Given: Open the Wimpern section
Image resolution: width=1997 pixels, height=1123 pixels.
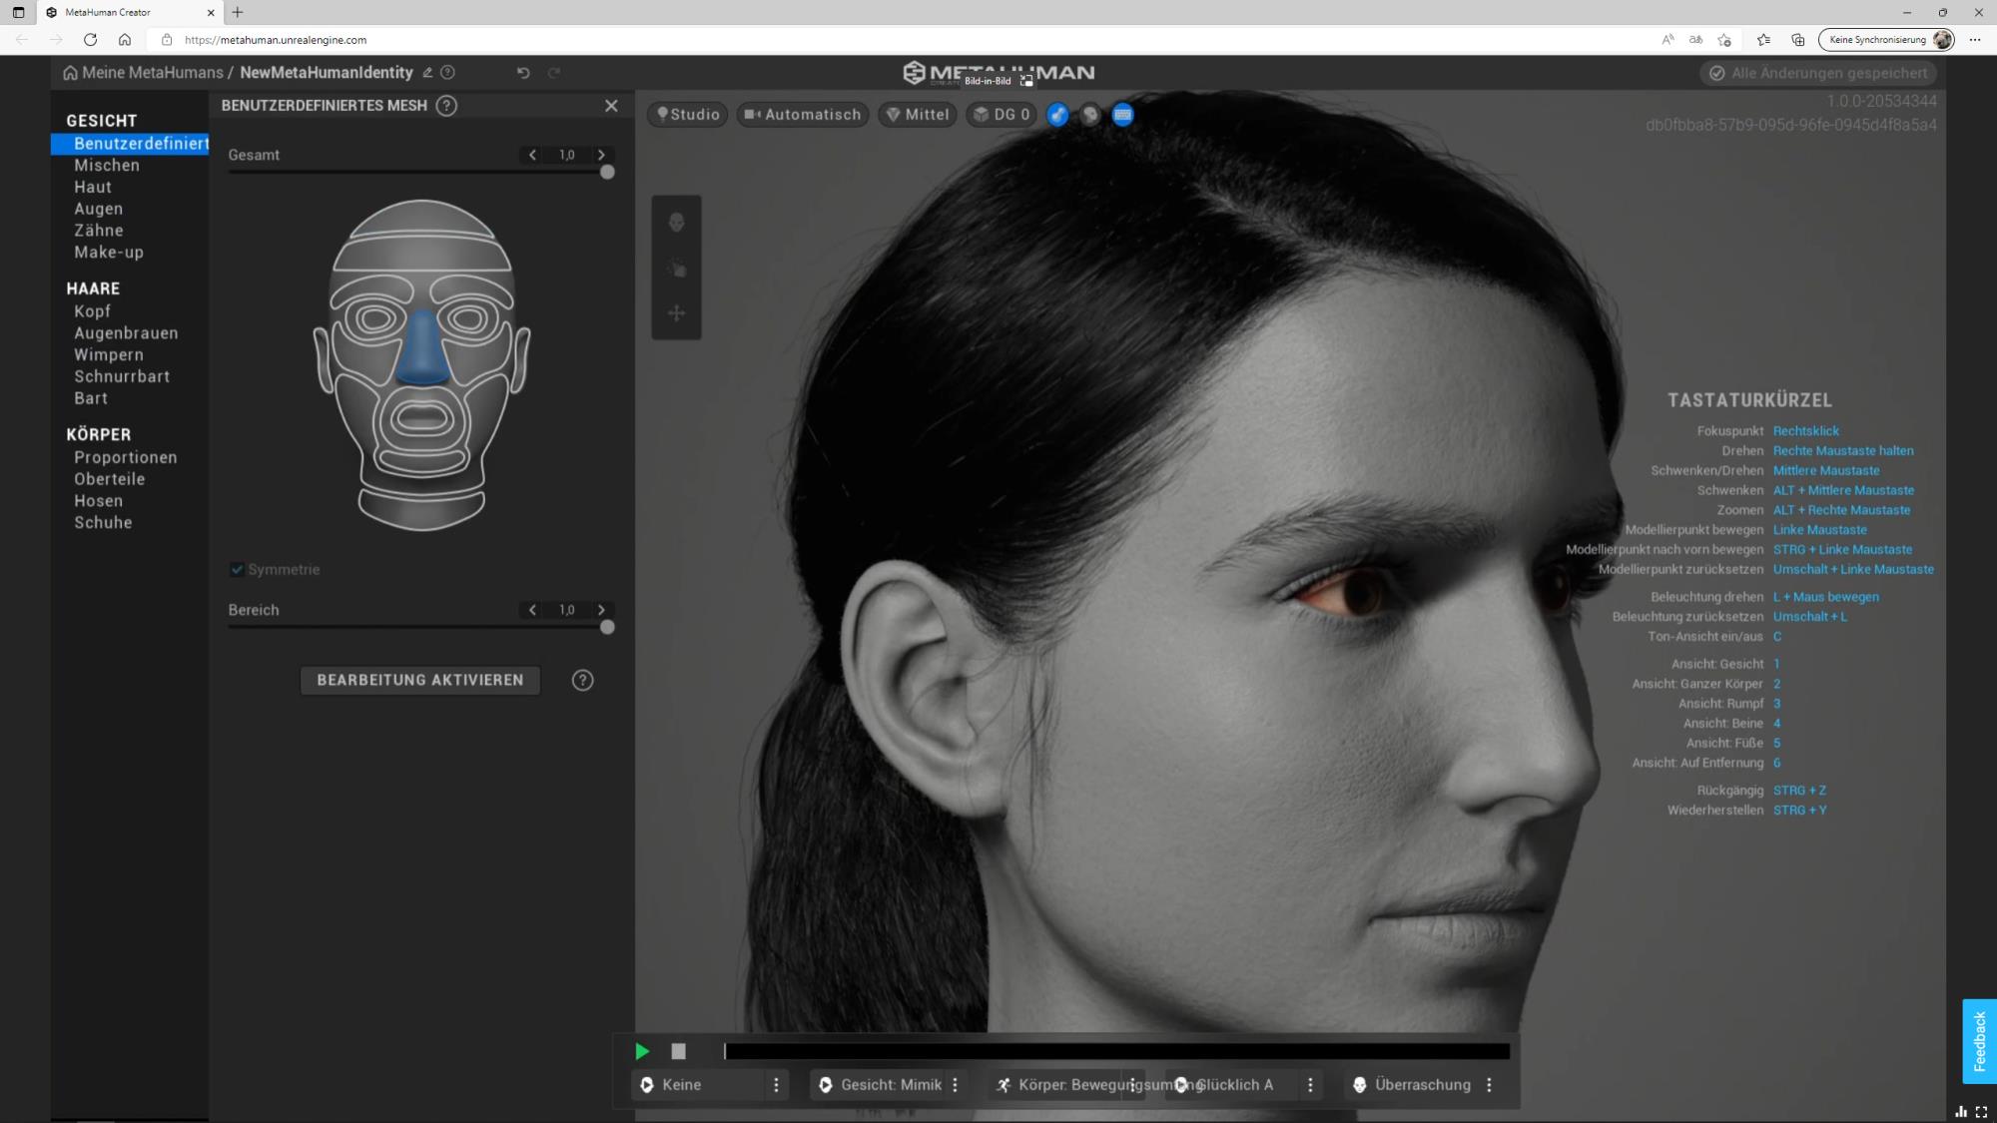Looking at the screenshot, I should point(109,355).
